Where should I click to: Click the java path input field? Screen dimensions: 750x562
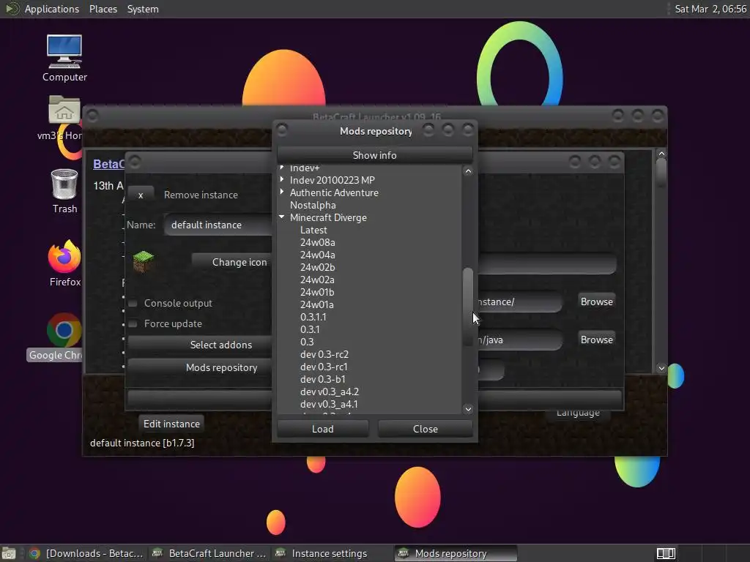pos(519,340)
